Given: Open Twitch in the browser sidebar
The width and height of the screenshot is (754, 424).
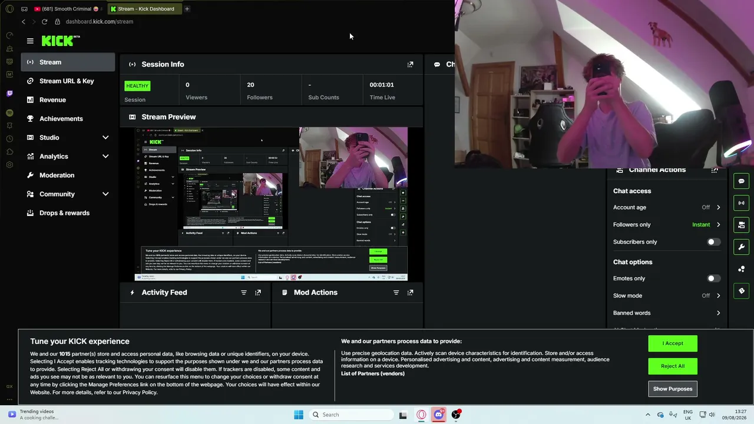Looking at the screenshot, I should pos(9,93).
